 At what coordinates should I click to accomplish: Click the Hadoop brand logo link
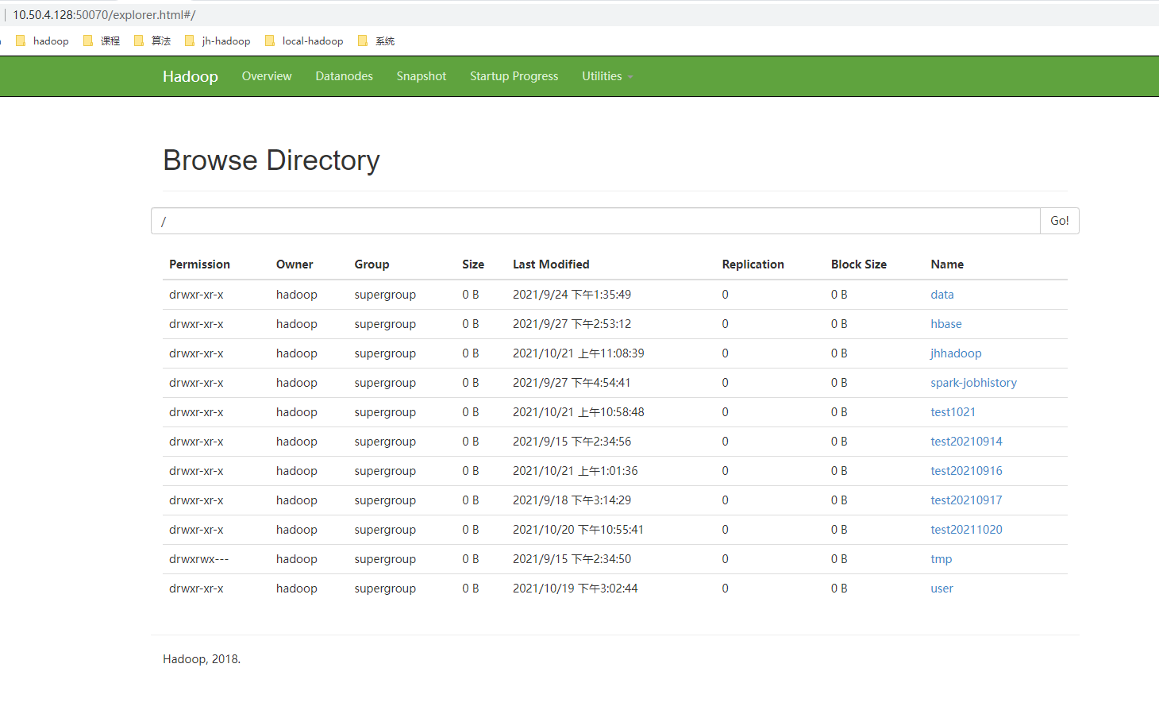191,76
